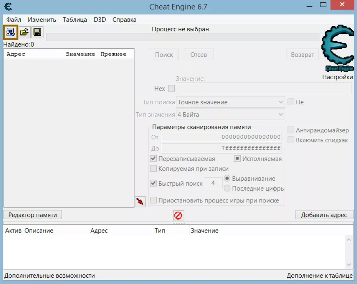
Task: Click the Значение input field
Action: (264, 88)
